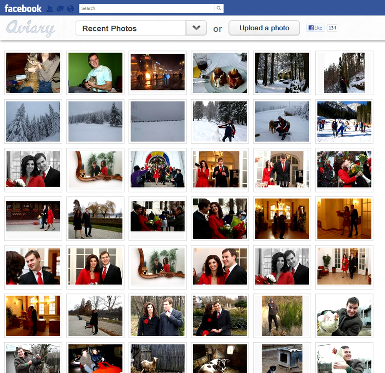385x373 pixels.
Task: Select warm-lit hall photo with chandelier
Action: coord(282,218)
